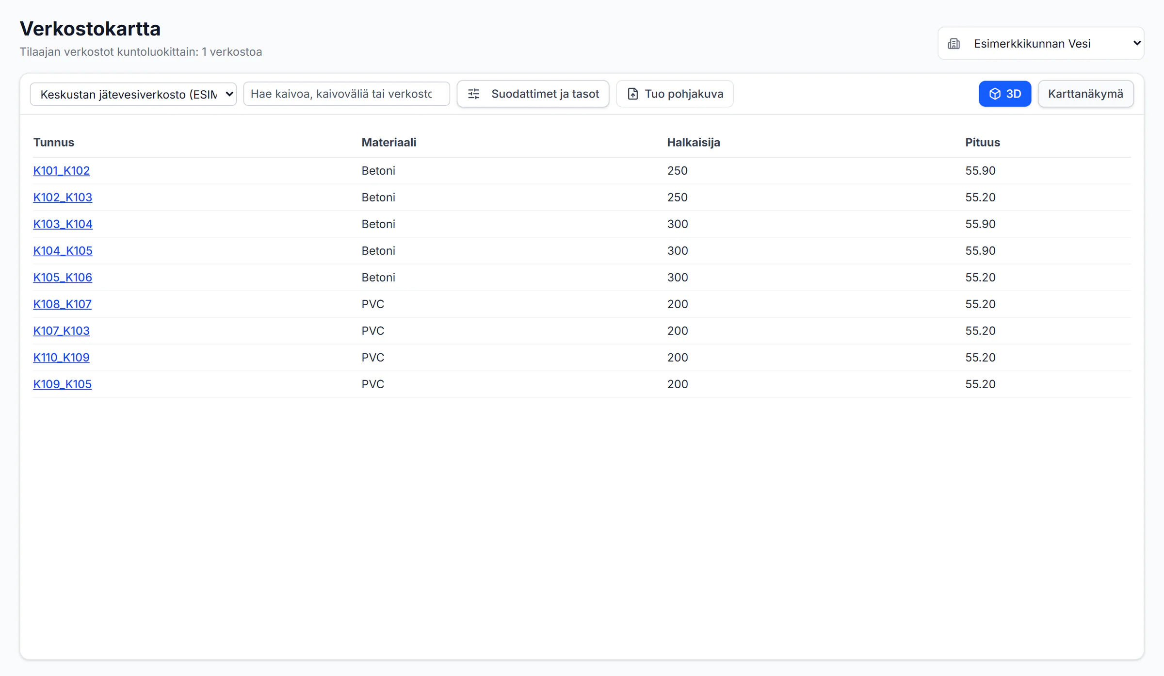Expand the Keskustan jätevesiverkosto network selector
The width and height of the screenshot is (1164, 676).
pos(133,94)
